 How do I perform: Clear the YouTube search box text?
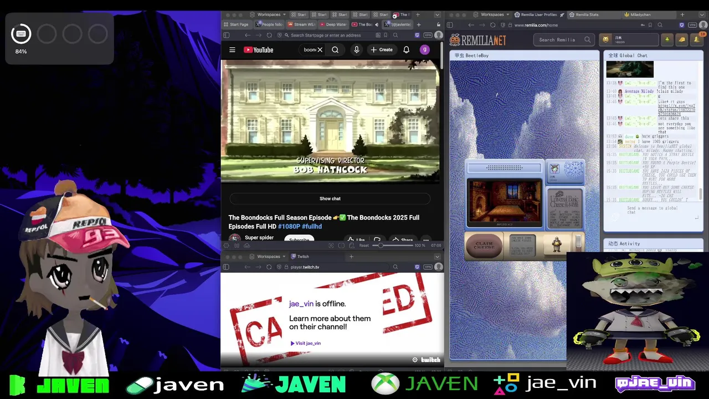tap(320, 50)
